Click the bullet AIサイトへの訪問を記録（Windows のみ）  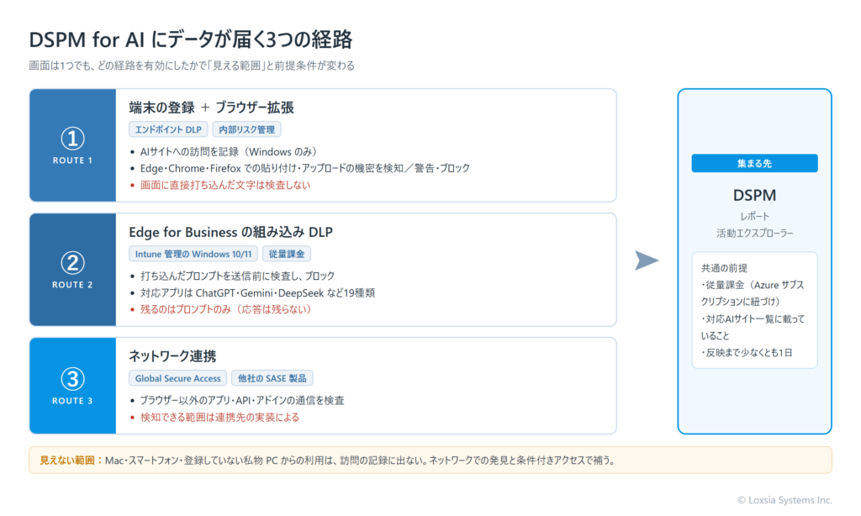tap(229, 151)
